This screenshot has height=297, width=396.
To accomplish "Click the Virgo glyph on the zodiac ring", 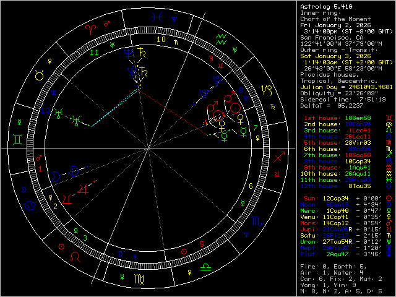I will 142,286.
